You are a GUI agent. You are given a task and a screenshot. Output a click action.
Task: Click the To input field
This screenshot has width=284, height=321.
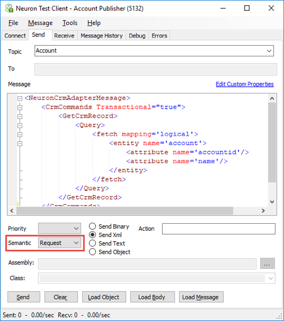(x=156, y=69)
